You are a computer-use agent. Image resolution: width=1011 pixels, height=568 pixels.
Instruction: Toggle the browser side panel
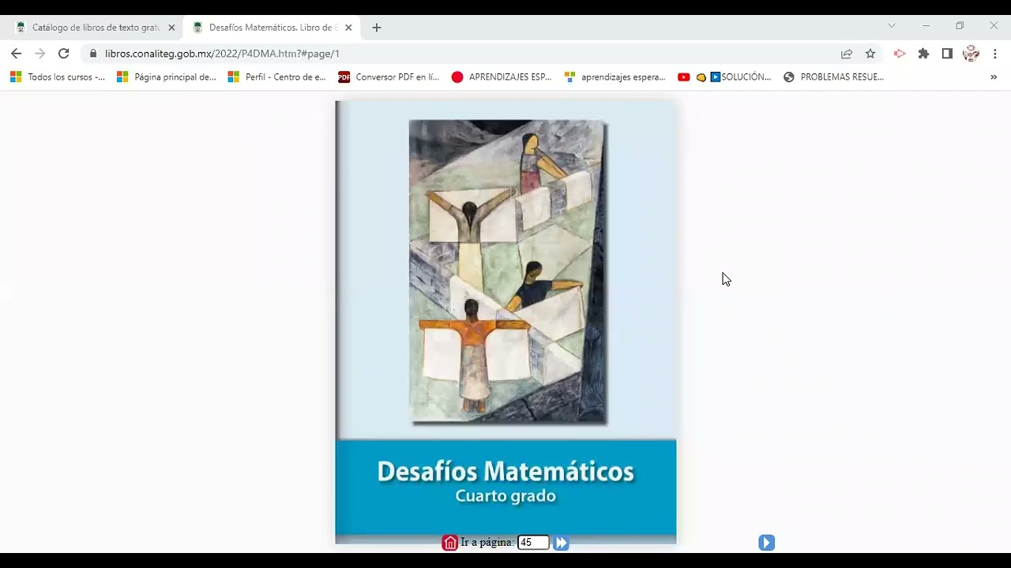point(947,54)
